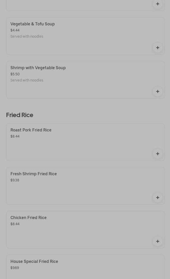Click the $5.50 shrimp soup price

pos(15,74)
